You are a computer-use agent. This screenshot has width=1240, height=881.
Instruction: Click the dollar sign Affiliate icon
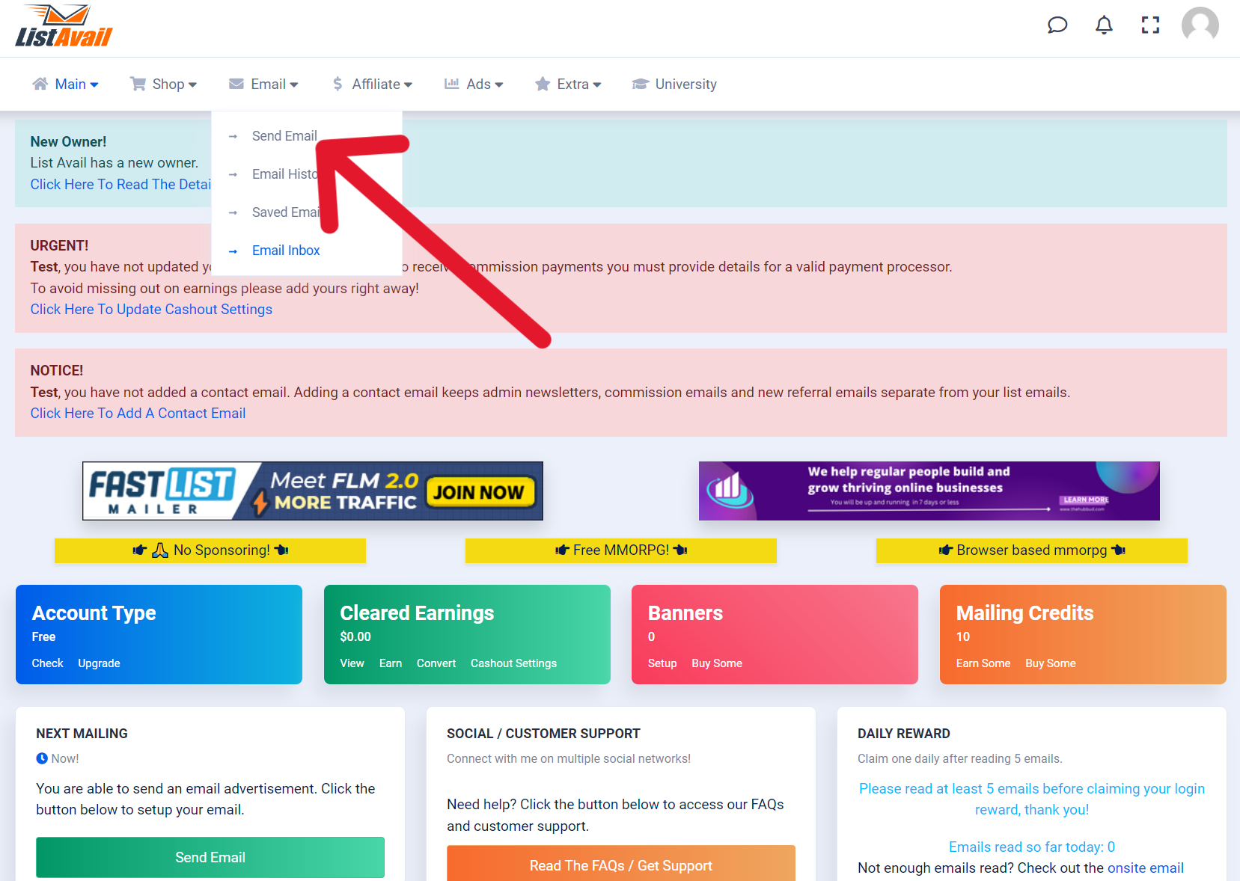click(338, 85)
